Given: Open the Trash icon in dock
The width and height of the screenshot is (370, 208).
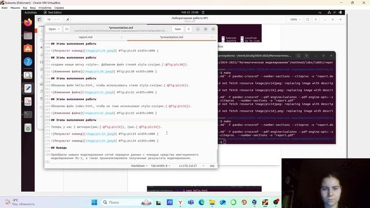Looking at the screenshot, I should click(28, 128).
